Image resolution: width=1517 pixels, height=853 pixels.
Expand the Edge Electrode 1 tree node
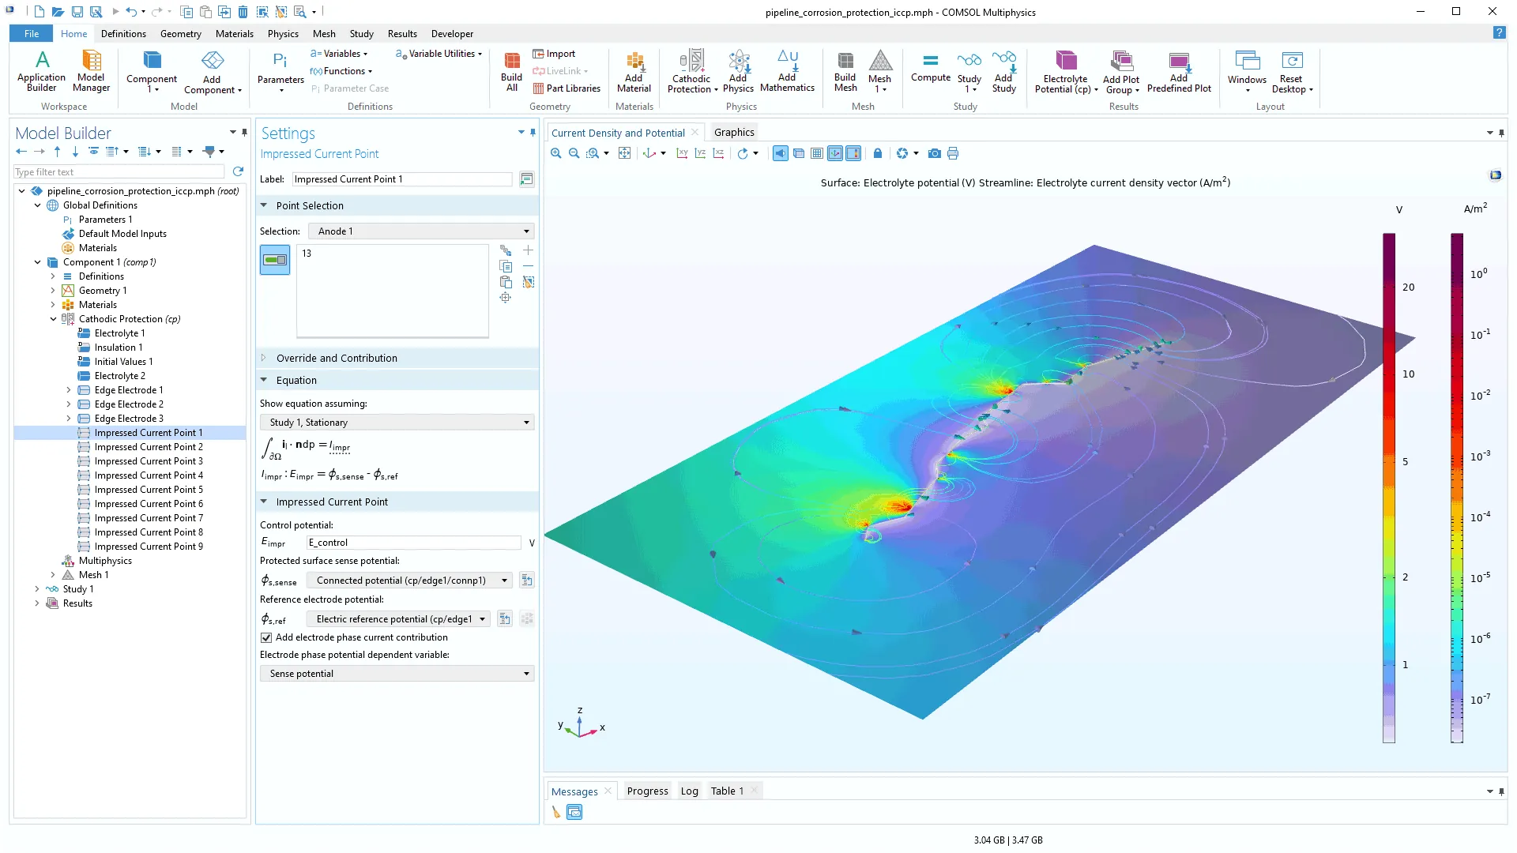click(x=69, y=390)
